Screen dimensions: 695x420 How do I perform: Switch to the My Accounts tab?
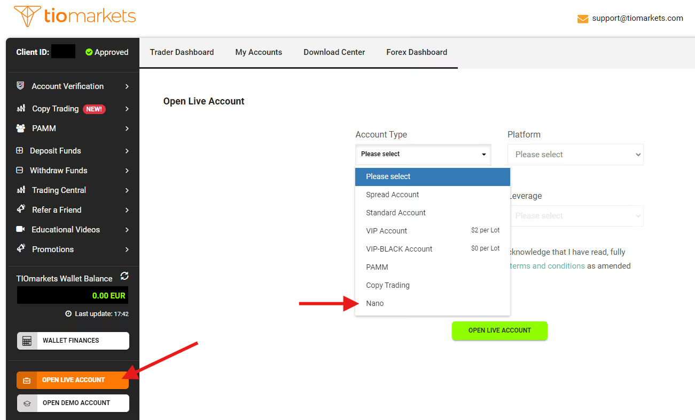pyautogui.click(x=259, y=52)
